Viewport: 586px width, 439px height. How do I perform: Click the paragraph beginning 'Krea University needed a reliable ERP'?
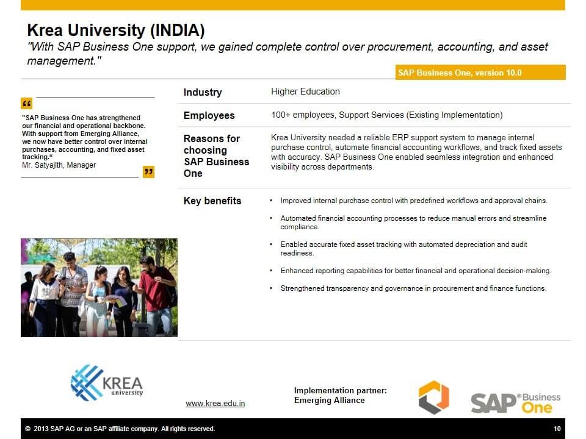[416, 152]
